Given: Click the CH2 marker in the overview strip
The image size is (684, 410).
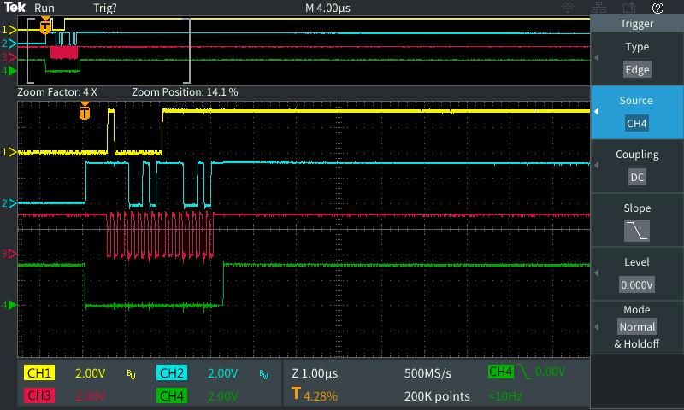Looking at the screenshot, I should [9, 44].
